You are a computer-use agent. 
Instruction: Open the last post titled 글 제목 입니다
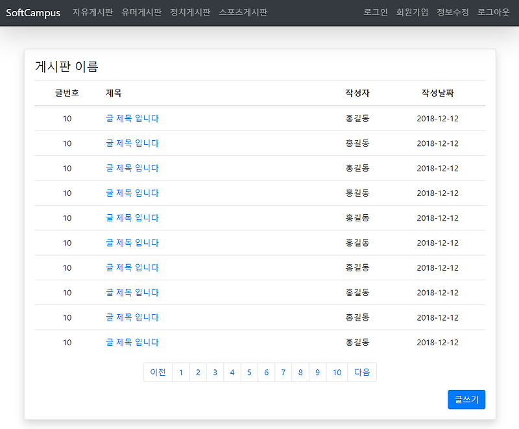[132, 342]
